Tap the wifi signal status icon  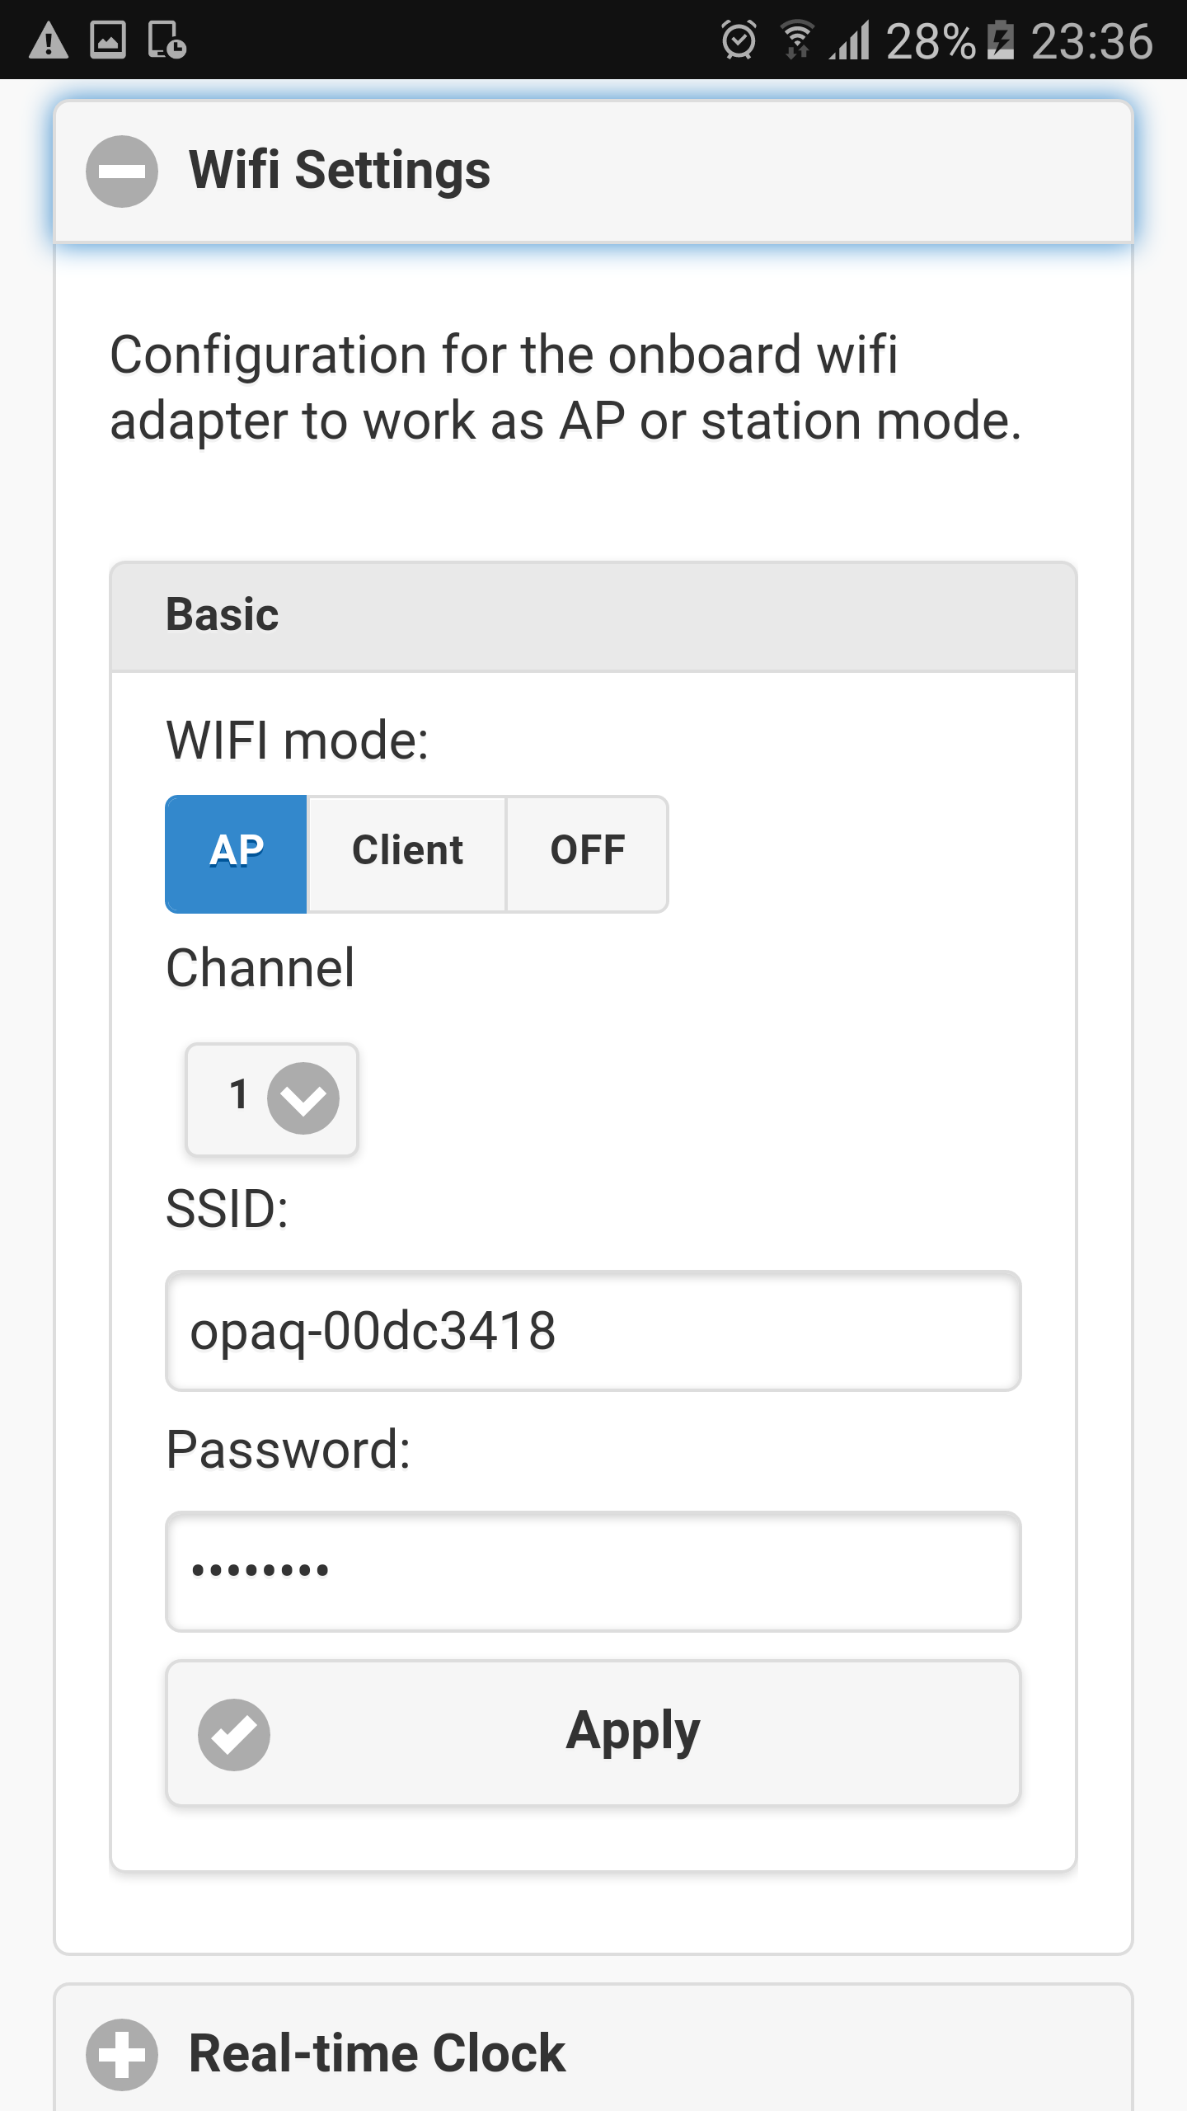(x=797, y=40)
